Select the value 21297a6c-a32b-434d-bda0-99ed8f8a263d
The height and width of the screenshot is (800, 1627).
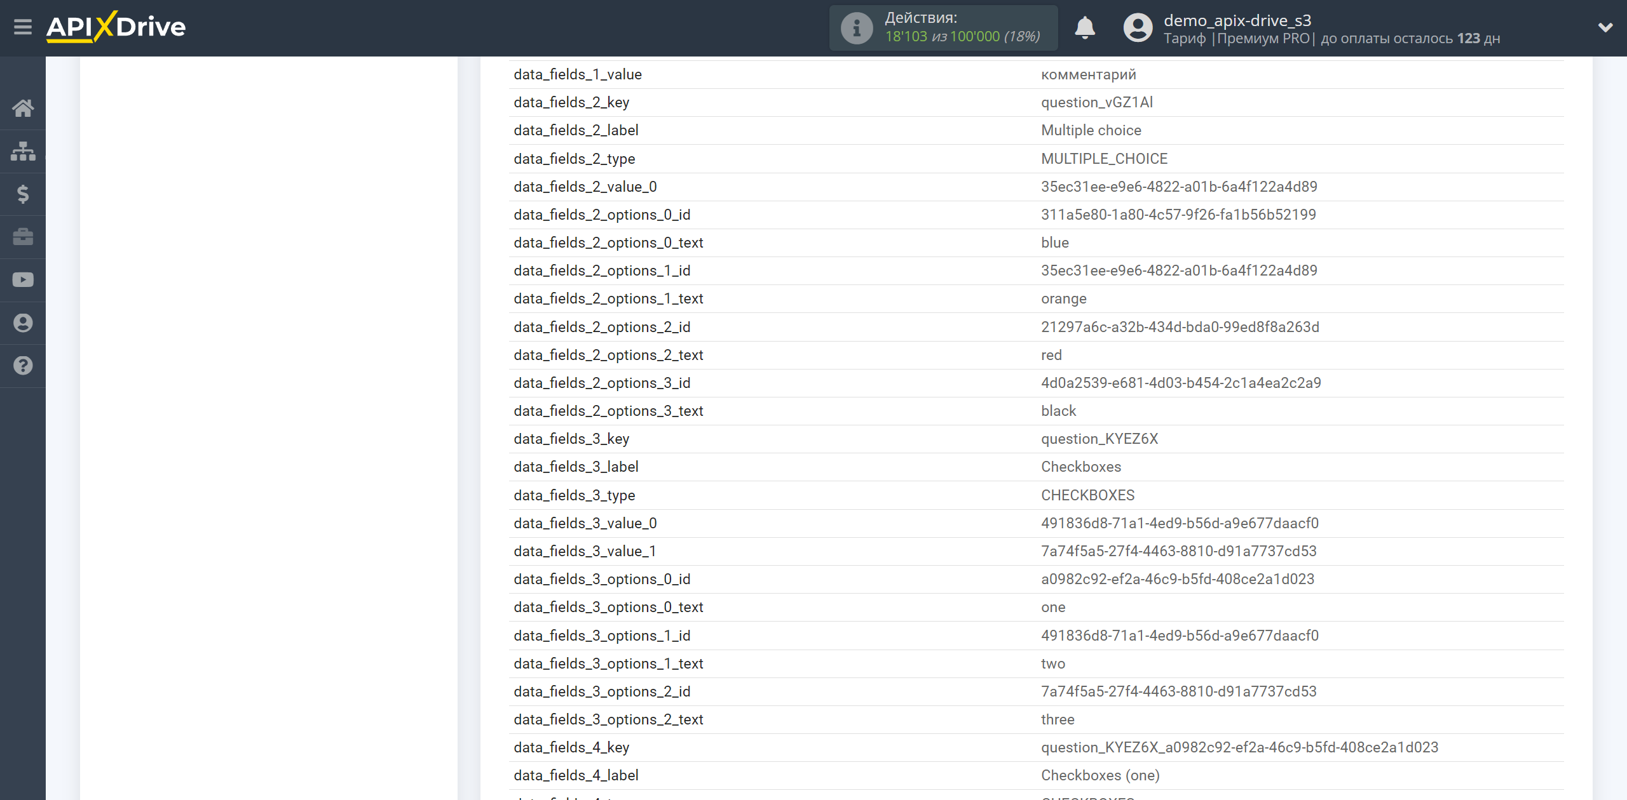1180,327
